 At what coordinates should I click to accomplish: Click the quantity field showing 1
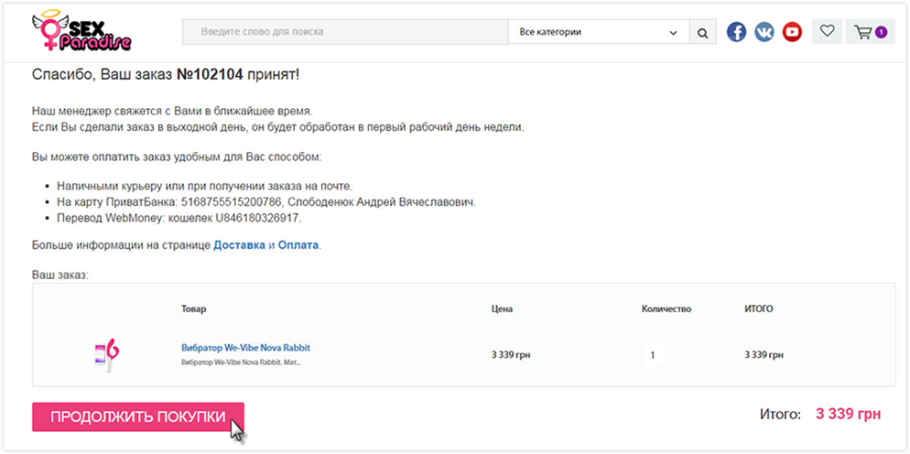click(652, 354)
